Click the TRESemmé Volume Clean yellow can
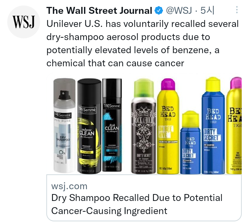Screen dimensions: 249x222 pyautogui.click(x=89, y=126)
